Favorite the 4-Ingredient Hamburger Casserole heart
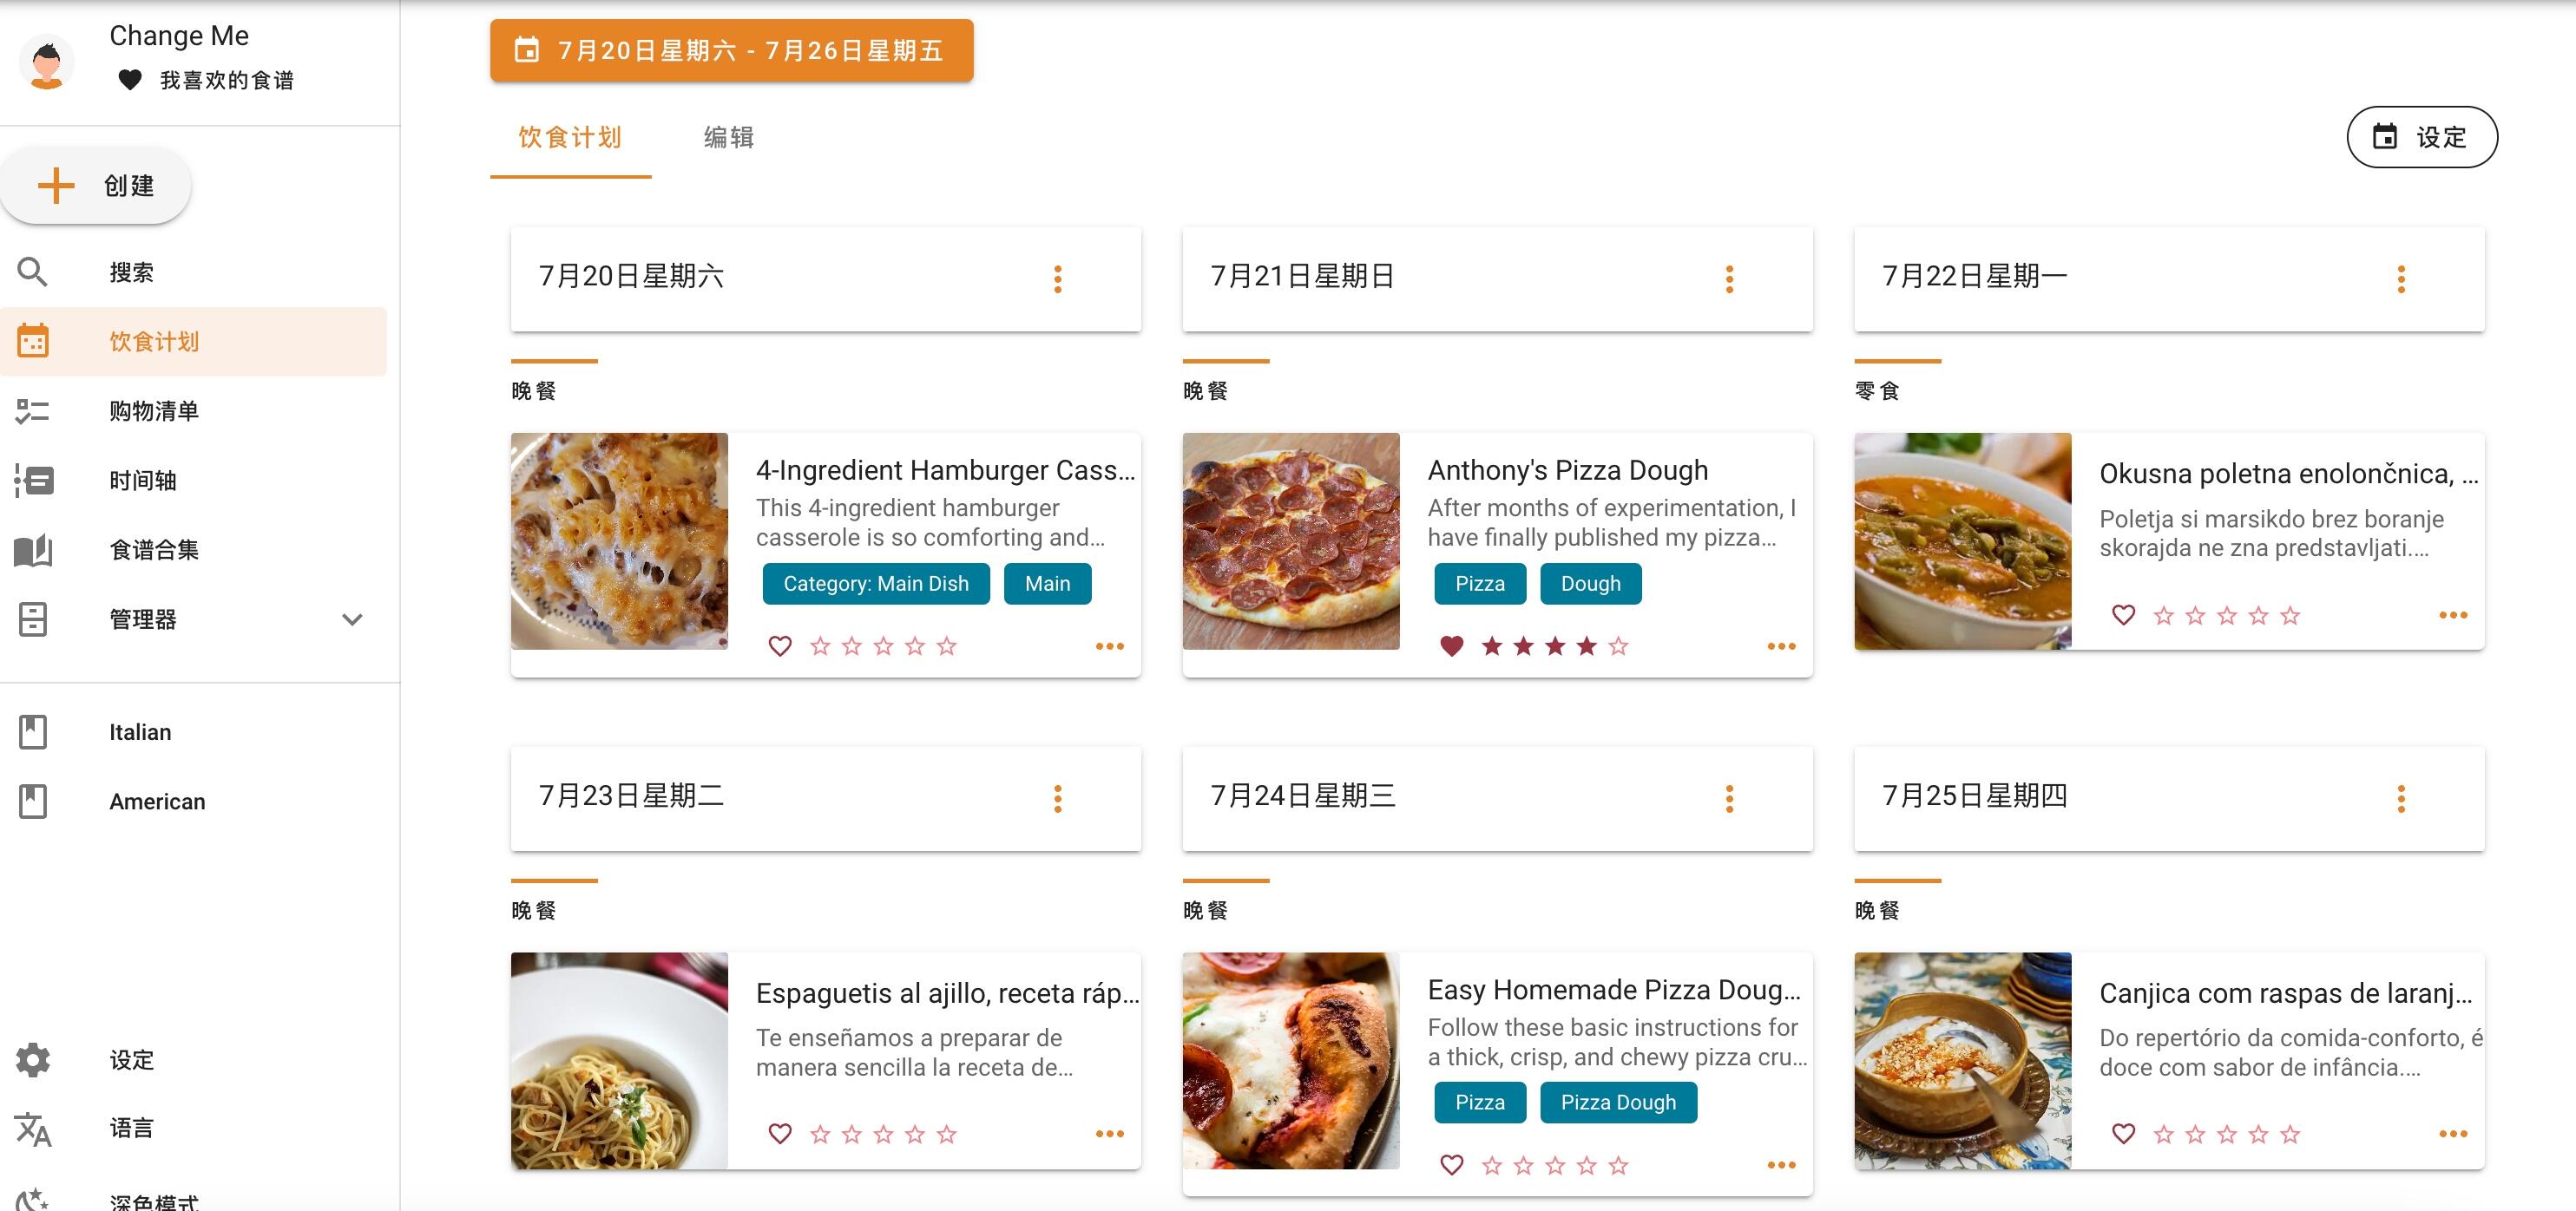2576x1211 pixels. tap(780, 646)
